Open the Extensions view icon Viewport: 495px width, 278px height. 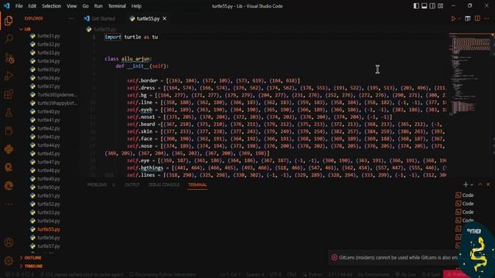9,94
